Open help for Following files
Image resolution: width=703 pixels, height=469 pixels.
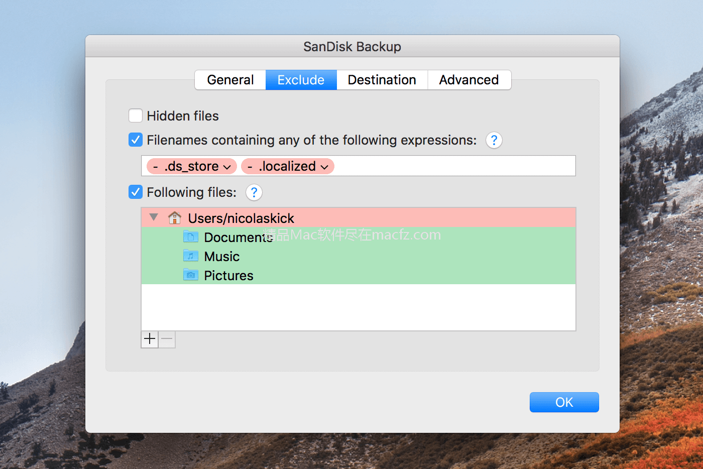[254, 192]
